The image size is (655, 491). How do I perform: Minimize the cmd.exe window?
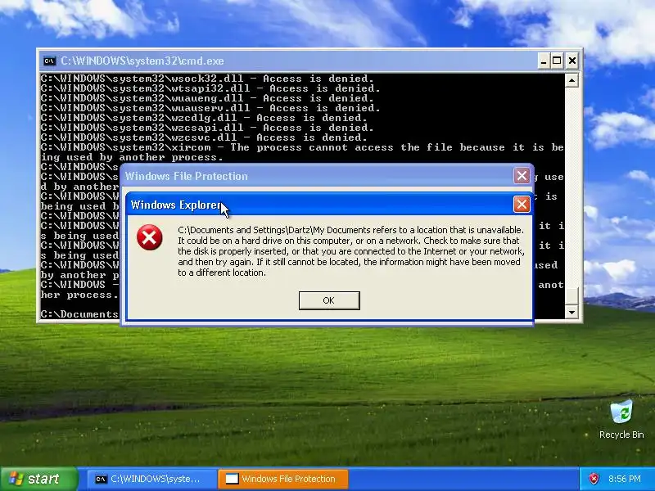click(543, 61)
